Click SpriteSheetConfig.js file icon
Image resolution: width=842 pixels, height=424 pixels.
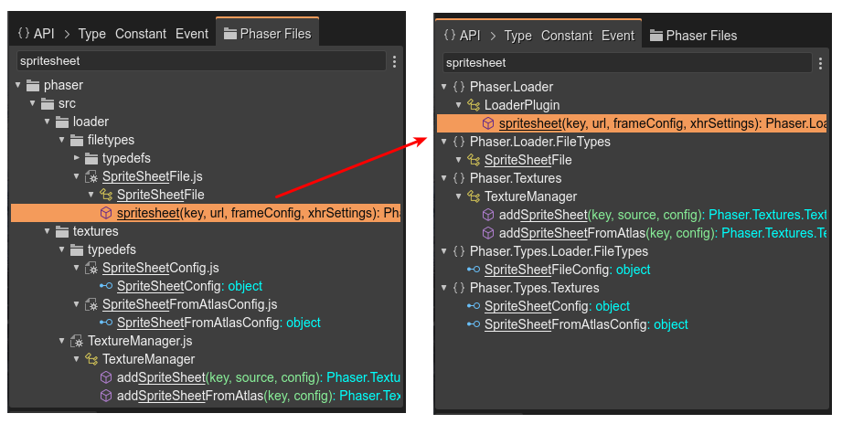pyautogui.click(x=91, y=268)
